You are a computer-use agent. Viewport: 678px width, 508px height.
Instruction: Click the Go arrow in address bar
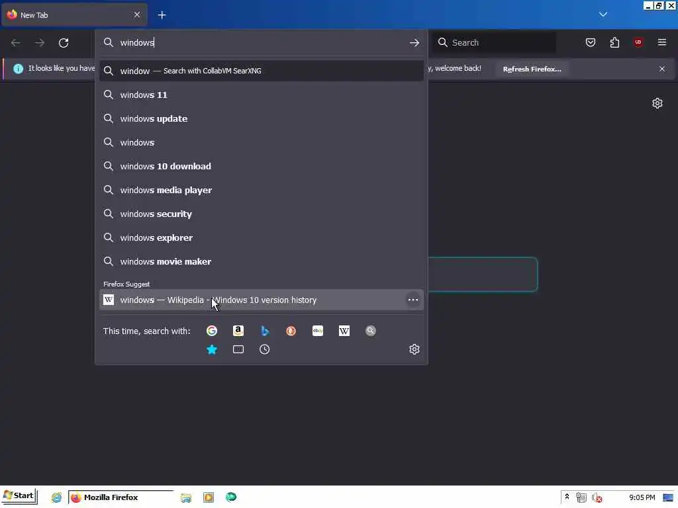click(x=414, y=43)
